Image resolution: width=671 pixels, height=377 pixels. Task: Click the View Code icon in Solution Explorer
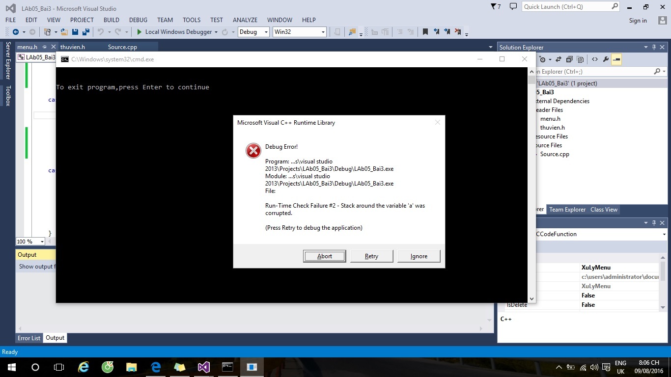coord(594,59)
